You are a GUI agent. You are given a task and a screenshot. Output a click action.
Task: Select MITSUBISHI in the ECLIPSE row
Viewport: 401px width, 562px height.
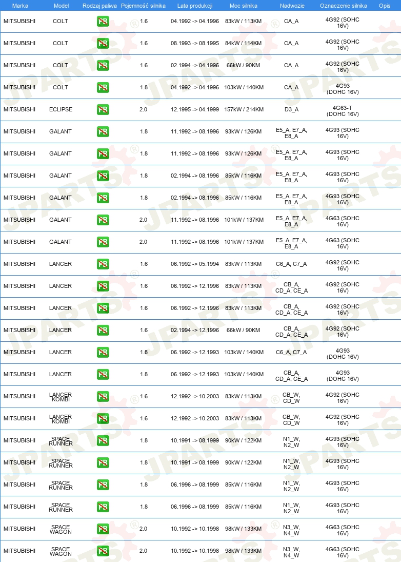[19, 109]
